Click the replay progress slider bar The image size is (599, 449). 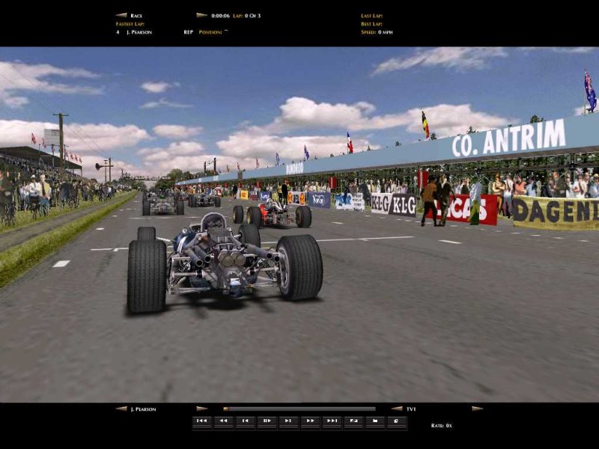pyautogui.click(x=299, y=409)
